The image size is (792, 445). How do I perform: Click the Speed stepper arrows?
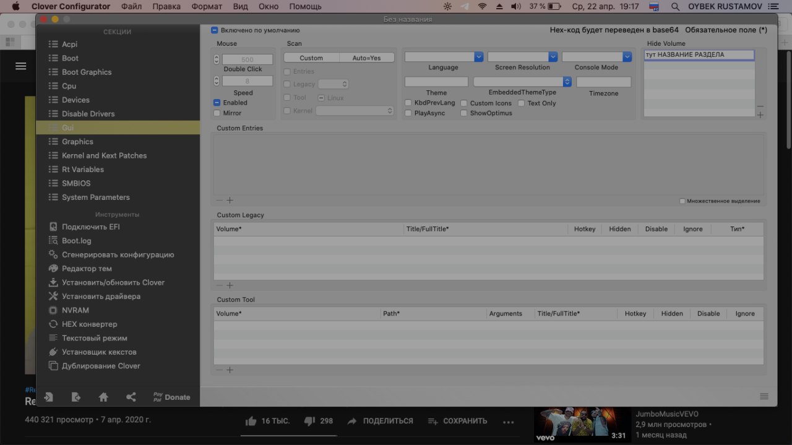(x=217, y=81)
